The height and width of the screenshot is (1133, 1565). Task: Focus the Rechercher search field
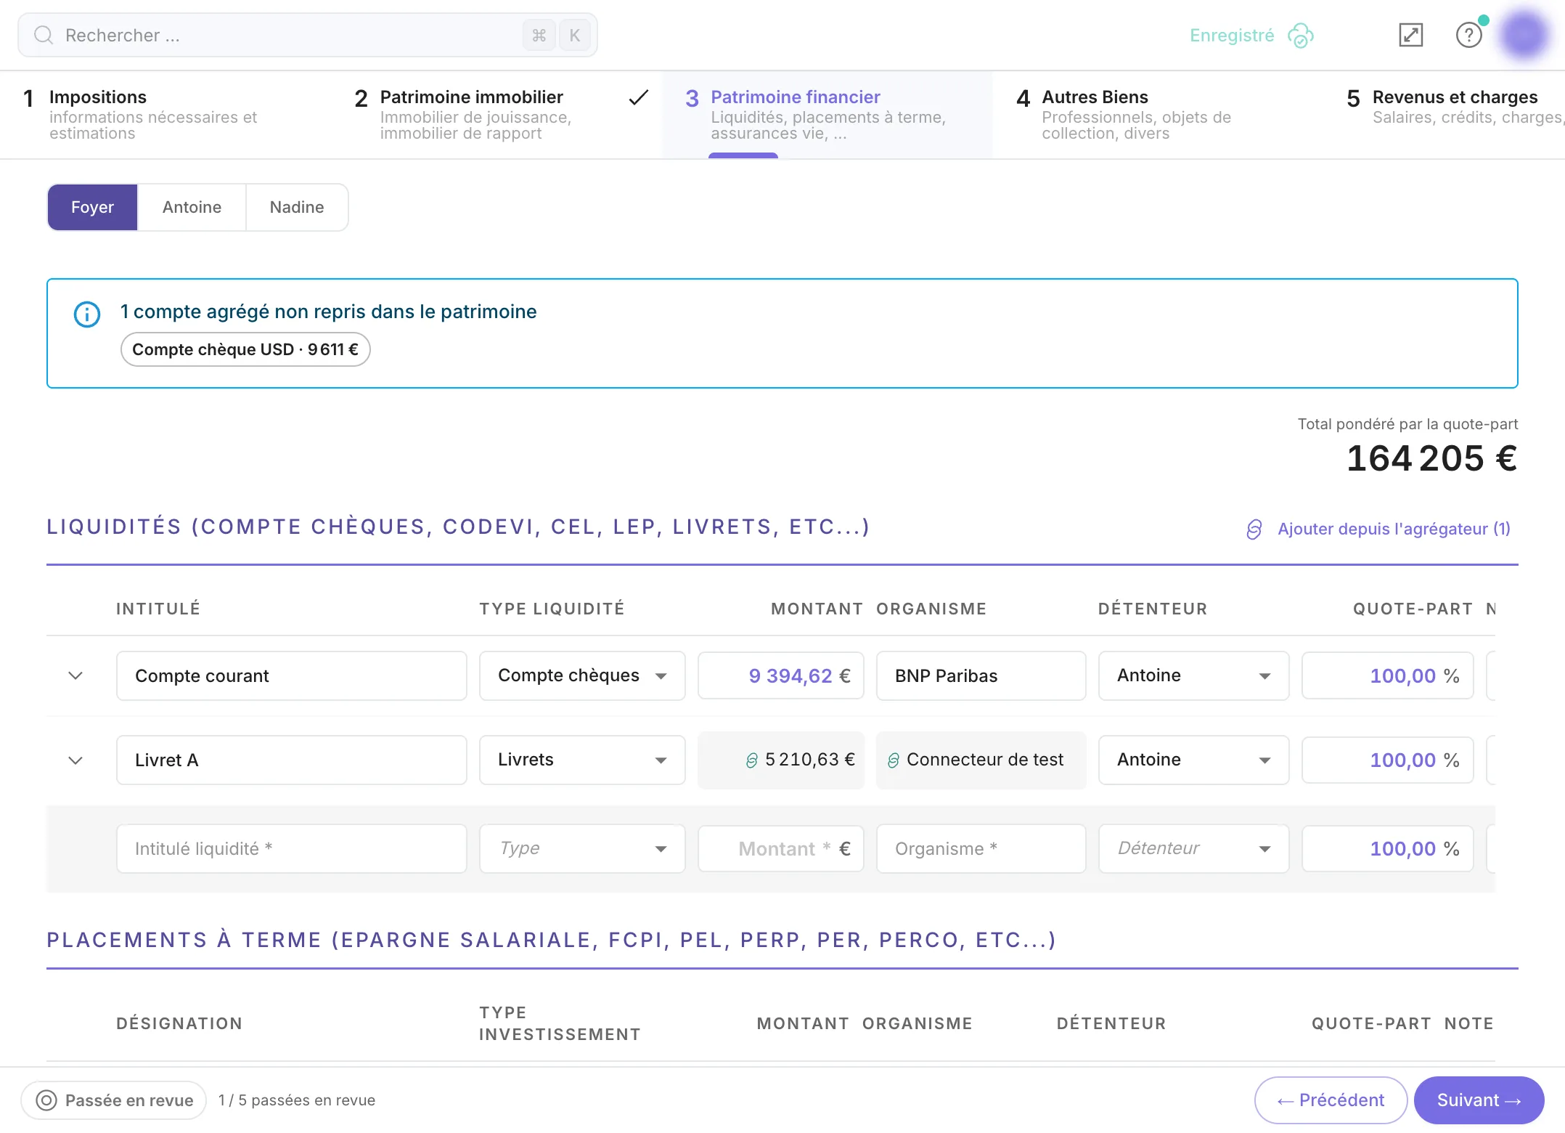click(x=308, y=35)
